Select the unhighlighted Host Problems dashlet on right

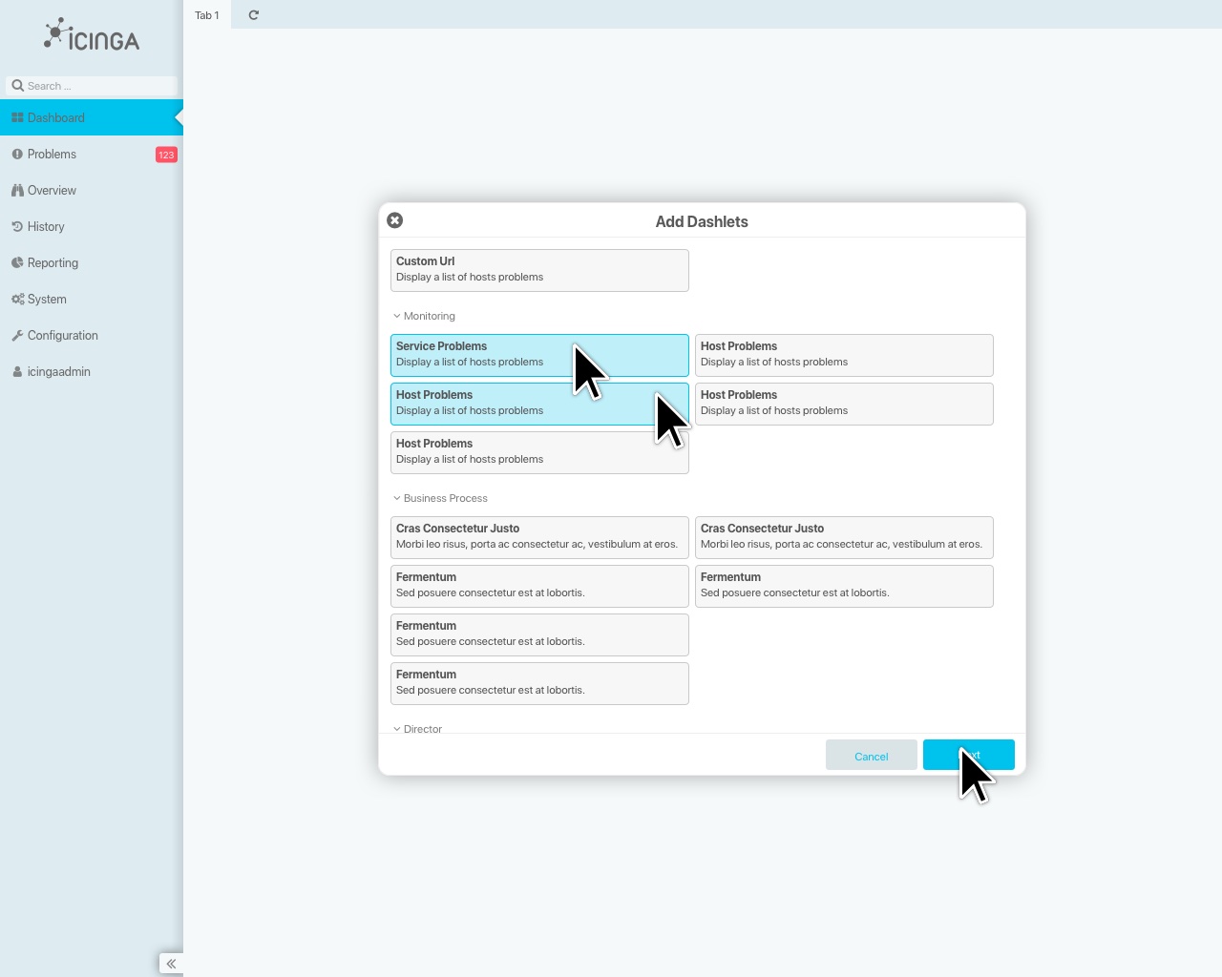pos(844,355)
